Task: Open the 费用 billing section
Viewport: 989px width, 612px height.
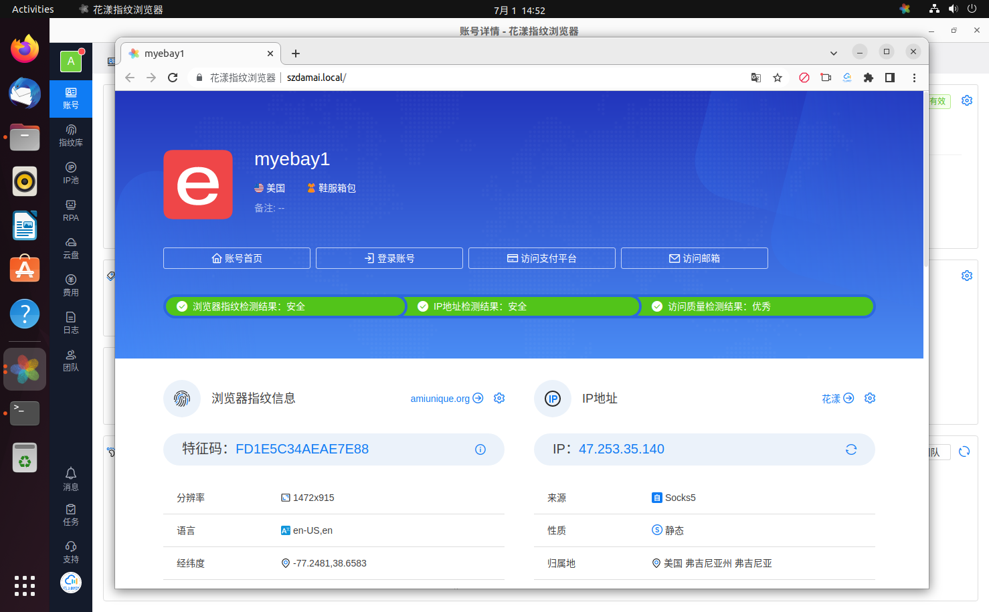Action: 71,285
